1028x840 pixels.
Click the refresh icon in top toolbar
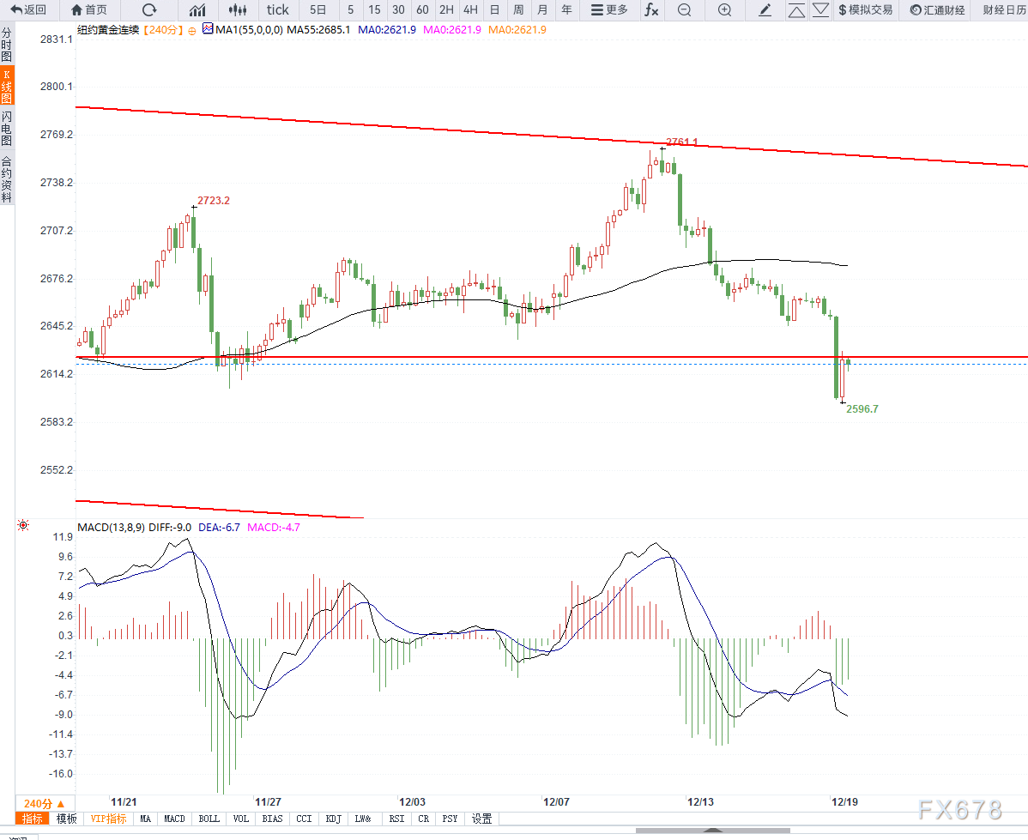pyautogui.click(x=149, y=10)
